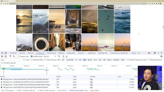Go back in the browser toolbar
Image resolution: width=164 pixels, height=92 pixels.
(x=1, y=3)
